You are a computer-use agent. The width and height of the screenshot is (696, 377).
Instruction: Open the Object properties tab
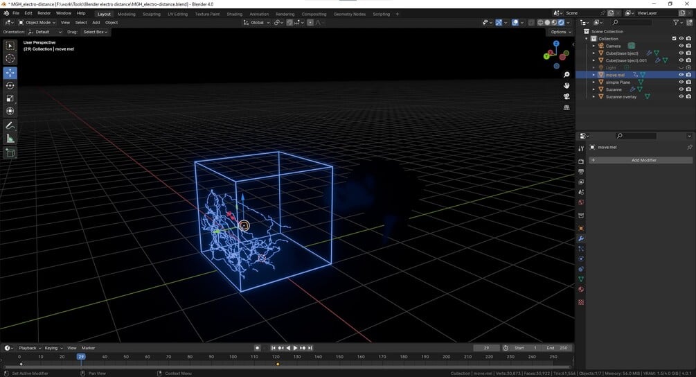(580, 228)
